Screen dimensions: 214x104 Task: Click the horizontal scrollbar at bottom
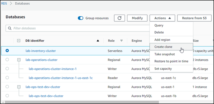click(x=82, y=102)
